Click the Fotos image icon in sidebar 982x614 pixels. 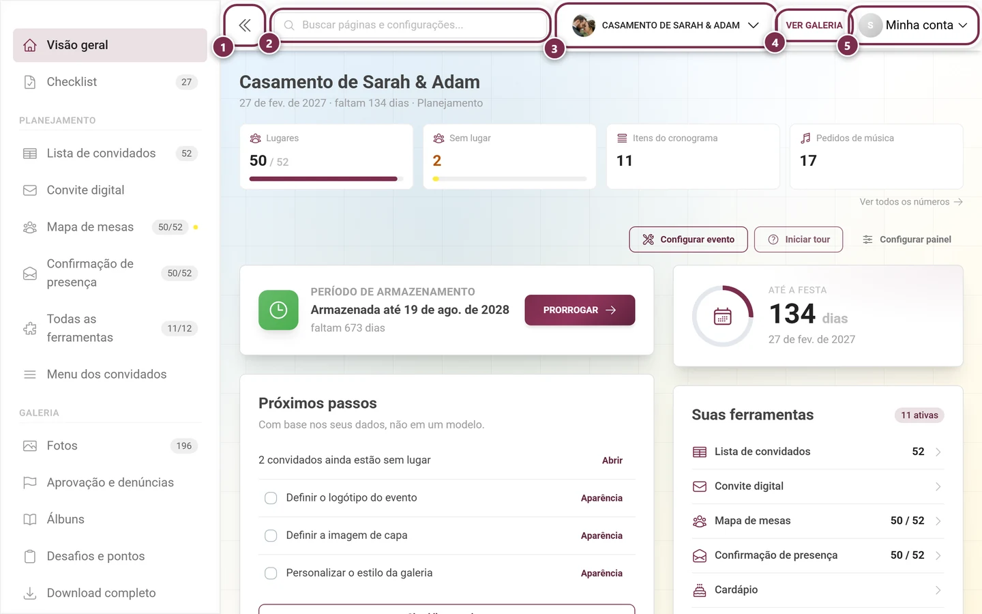point(30,445)
